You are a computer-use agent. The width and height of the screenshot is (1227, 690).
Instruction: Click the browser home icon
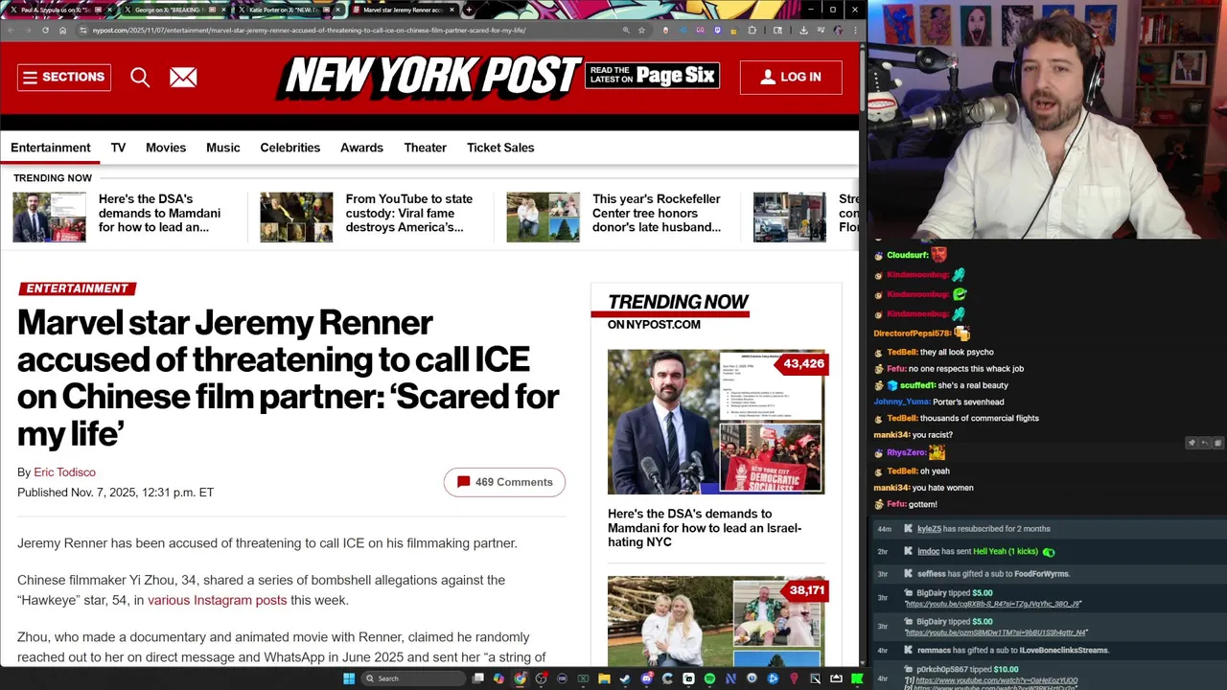pyautogui.click(x=62, y=30)
